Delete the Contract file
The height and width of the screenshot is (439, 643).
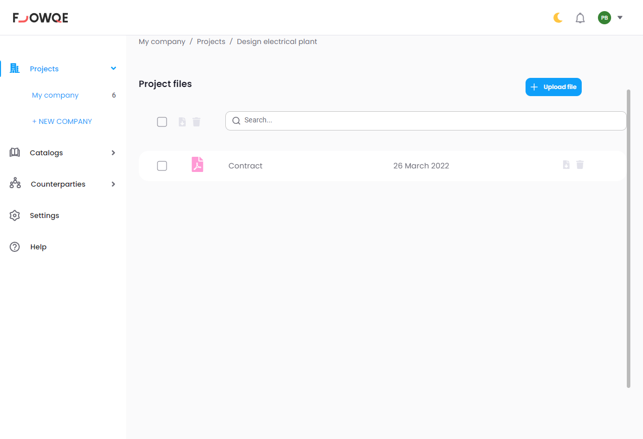click(x=580, y=165)
